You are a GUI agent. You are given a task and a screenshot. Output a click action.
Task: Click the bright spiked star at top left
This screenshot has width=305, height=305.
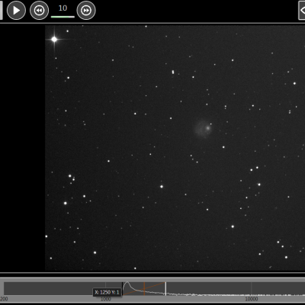tap(54, 39)
